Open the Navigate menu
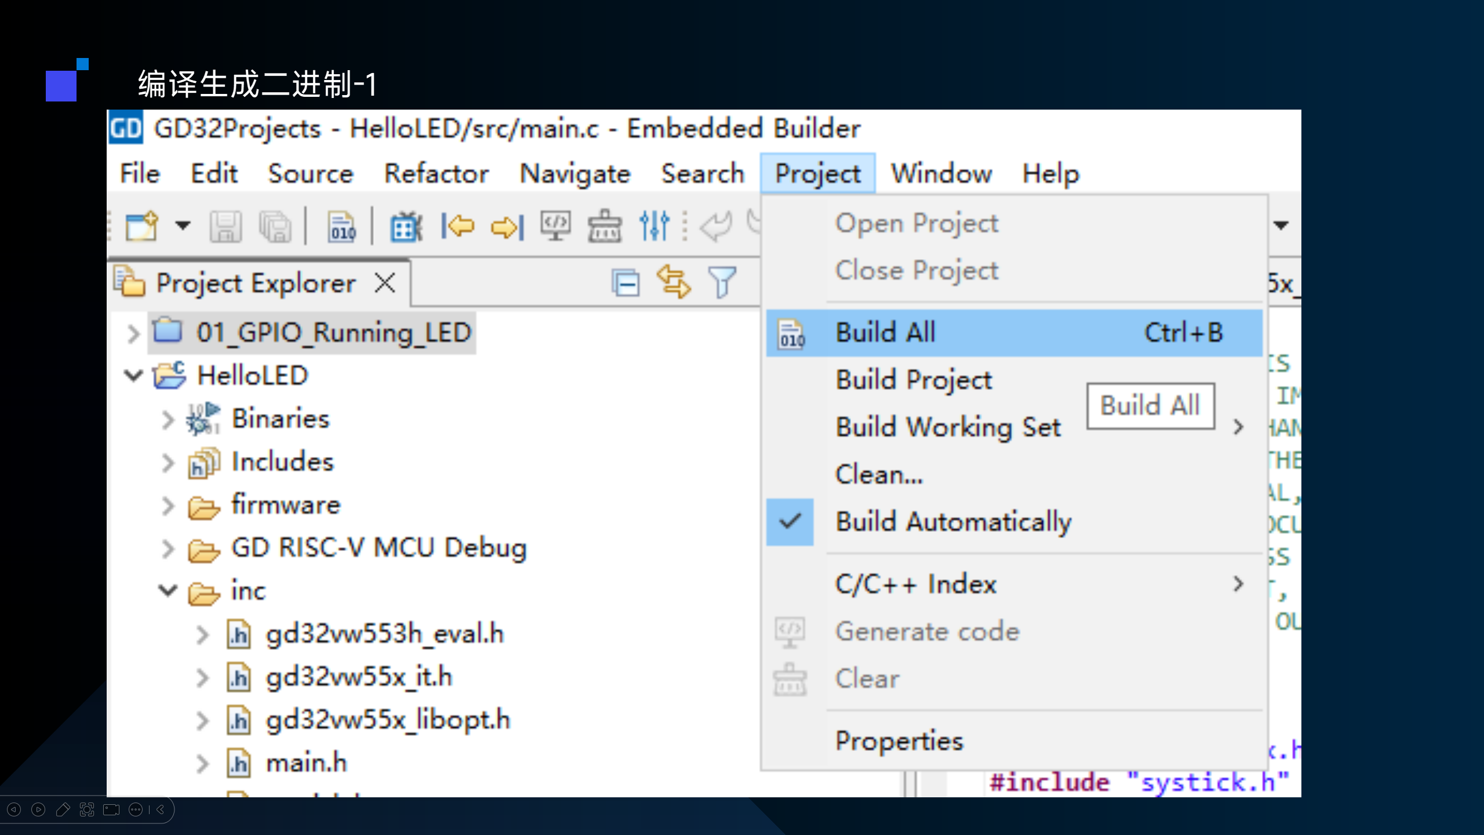 [x=575, y=173]
